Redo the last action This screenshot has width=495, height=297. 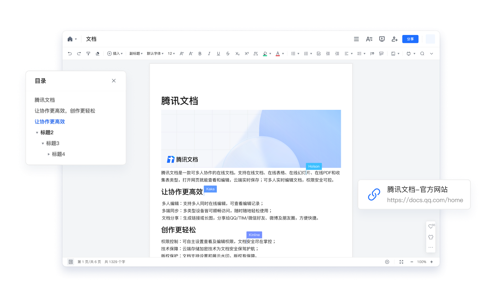click(x=79, y=54)
